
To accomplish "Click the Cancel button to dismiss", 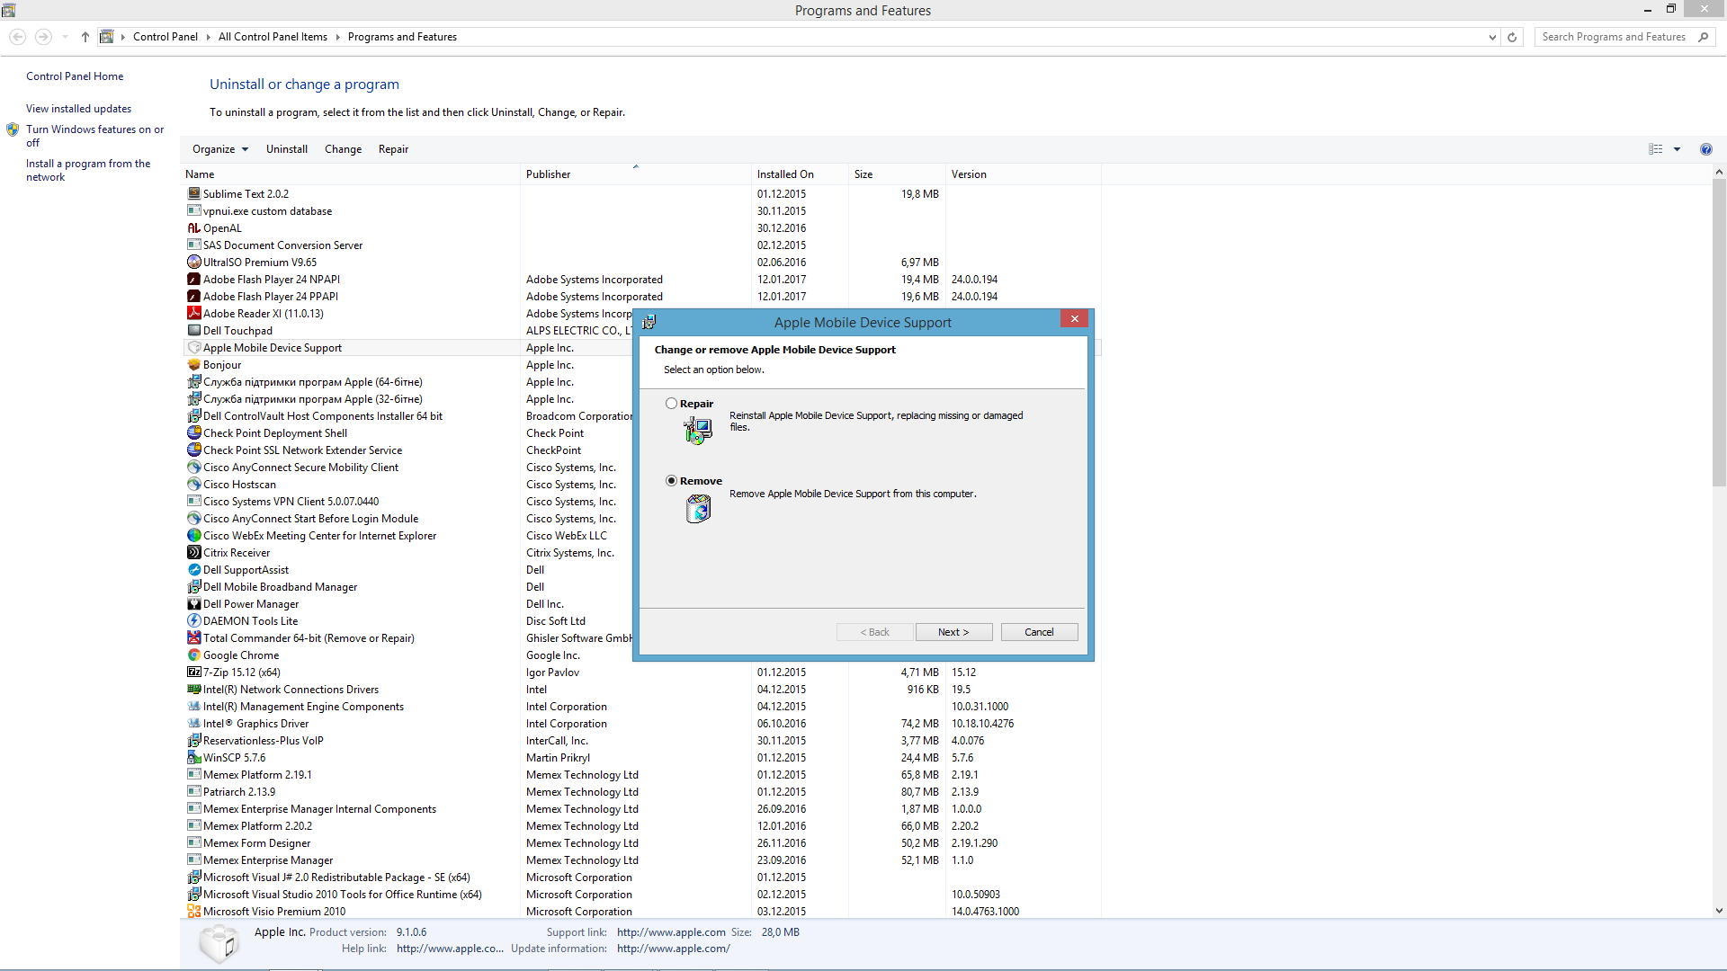I will pyautogui.click(x=1039, y=632).
